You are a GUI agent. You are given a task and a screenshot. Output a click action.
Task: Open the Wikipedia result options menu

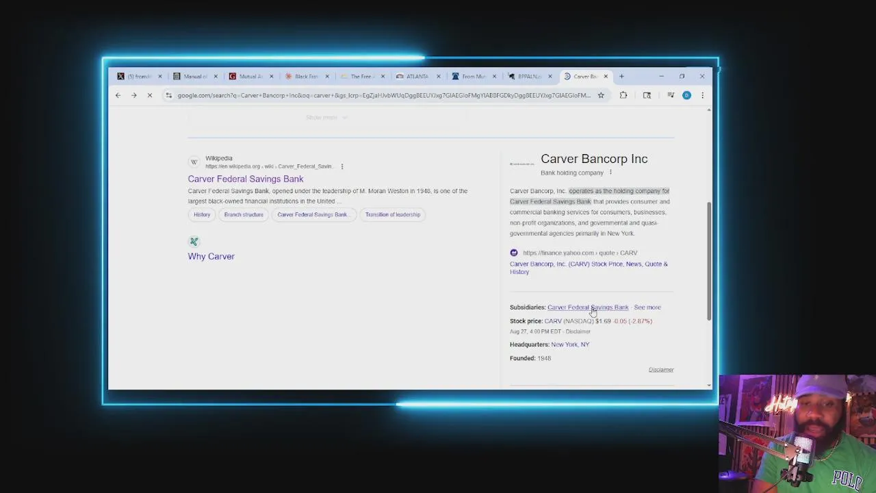(x=342, y=166)
